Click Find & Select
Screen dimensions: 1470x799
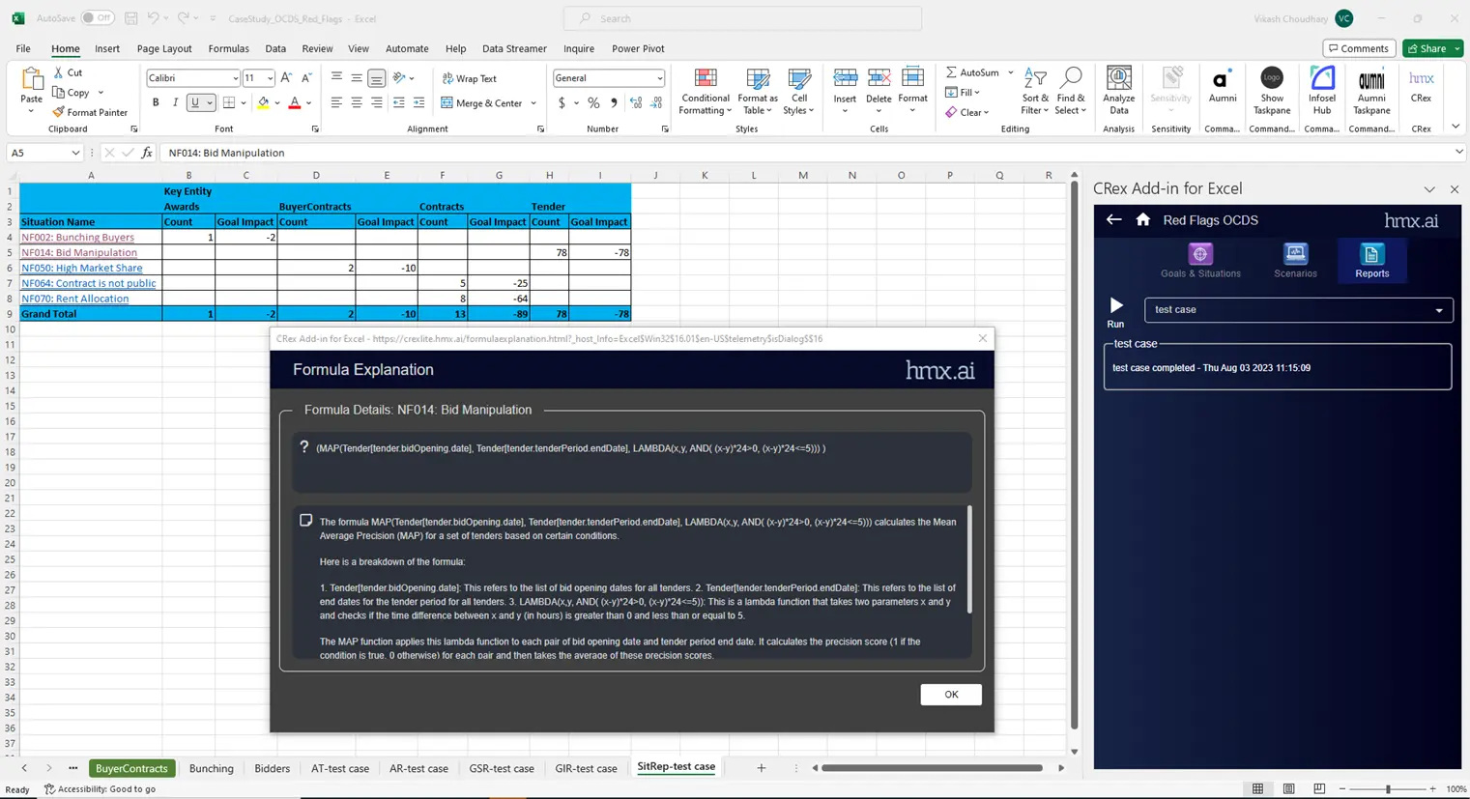coord(1071,92)
